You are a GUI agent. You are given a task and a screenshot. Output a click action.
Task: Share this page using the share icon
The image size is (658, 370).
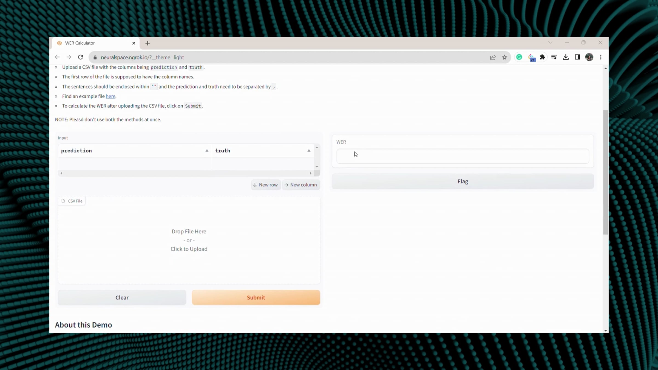[493, 57]
